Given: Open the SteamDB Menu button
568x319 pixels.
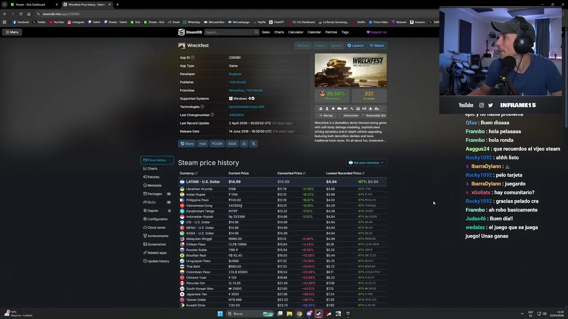Looking at the screenshot, I should 12,32.
